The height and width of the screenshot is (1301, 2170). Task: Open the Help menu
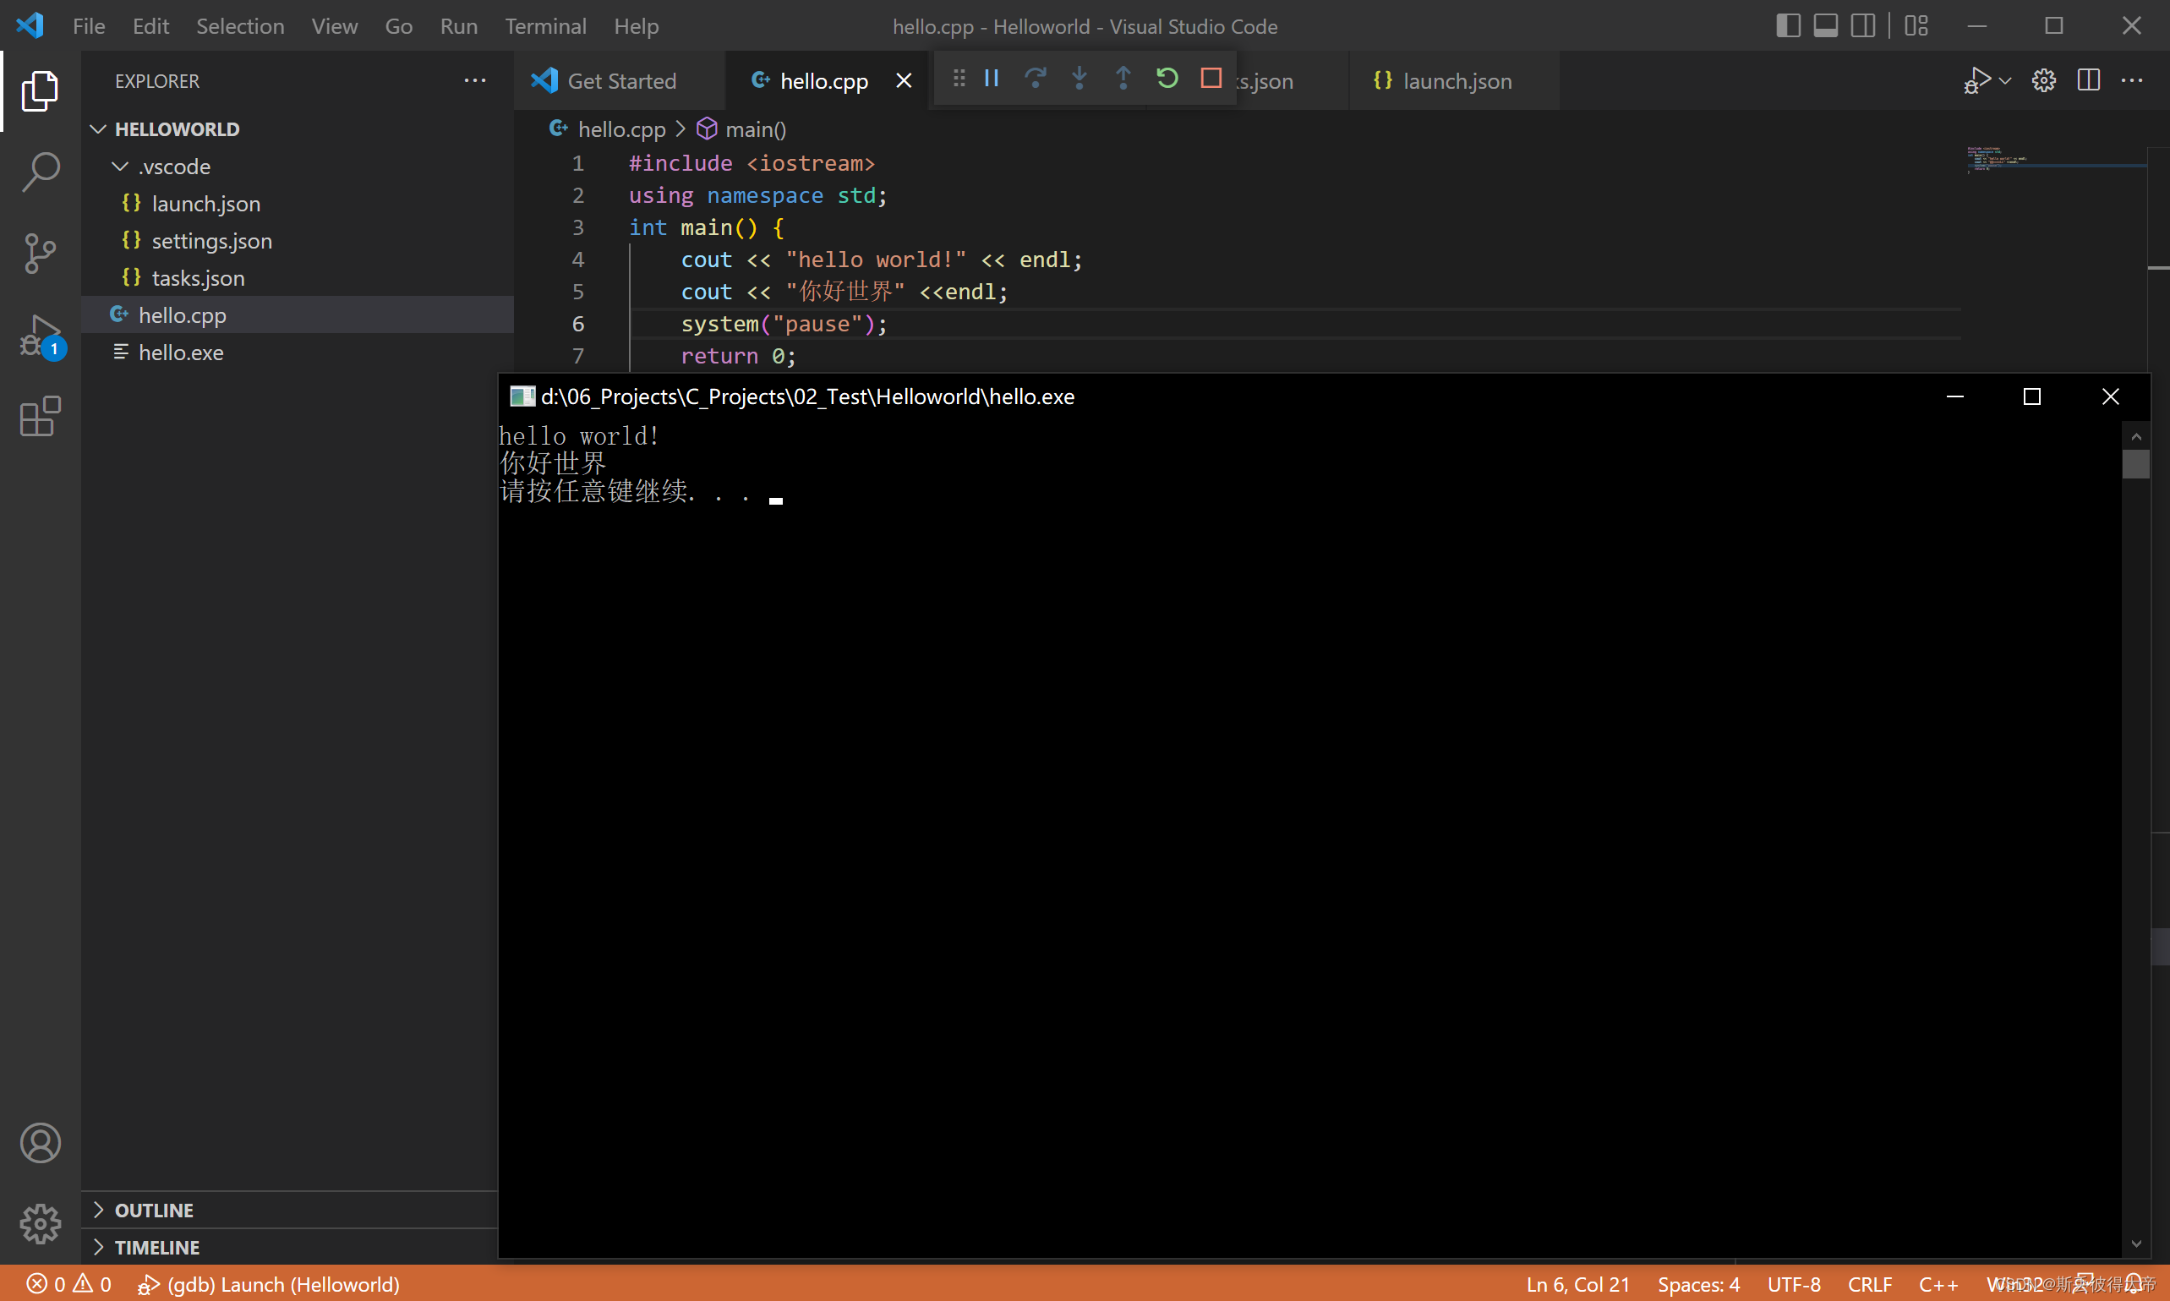(x=637, y=26)
